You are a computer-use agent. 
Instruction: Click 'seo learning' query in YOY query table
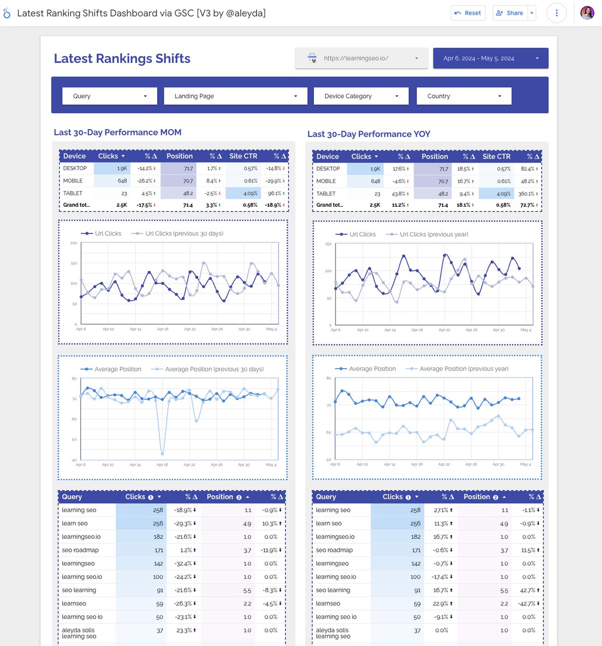coord(333,590)
